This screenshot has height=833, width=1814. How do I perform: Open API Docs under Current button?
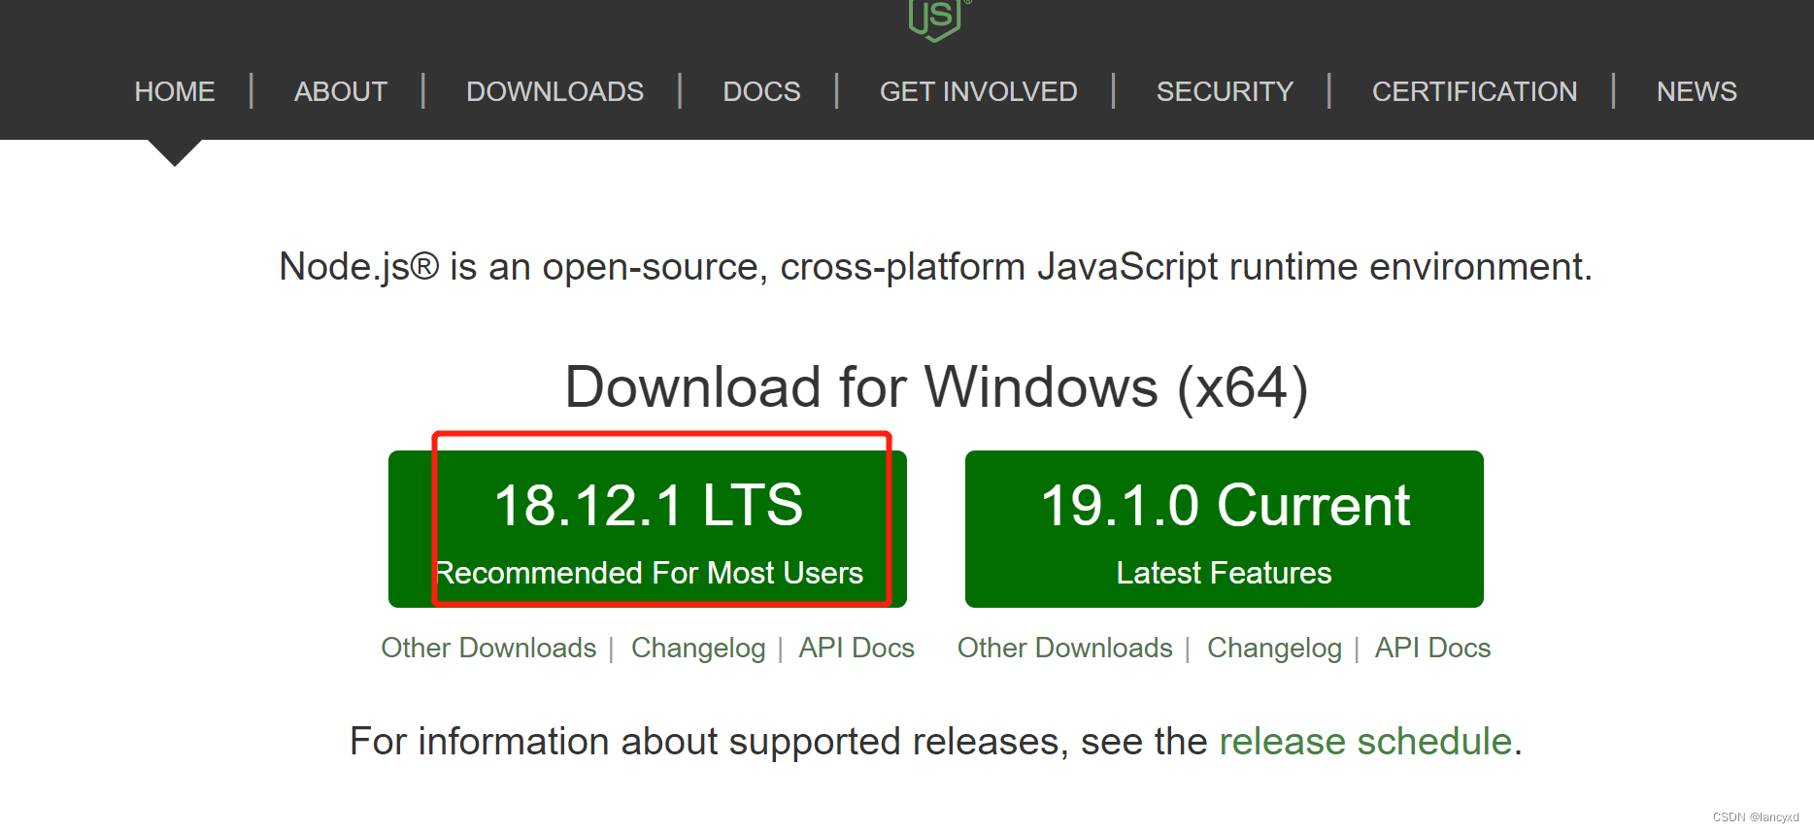[x=1432, y=648]
